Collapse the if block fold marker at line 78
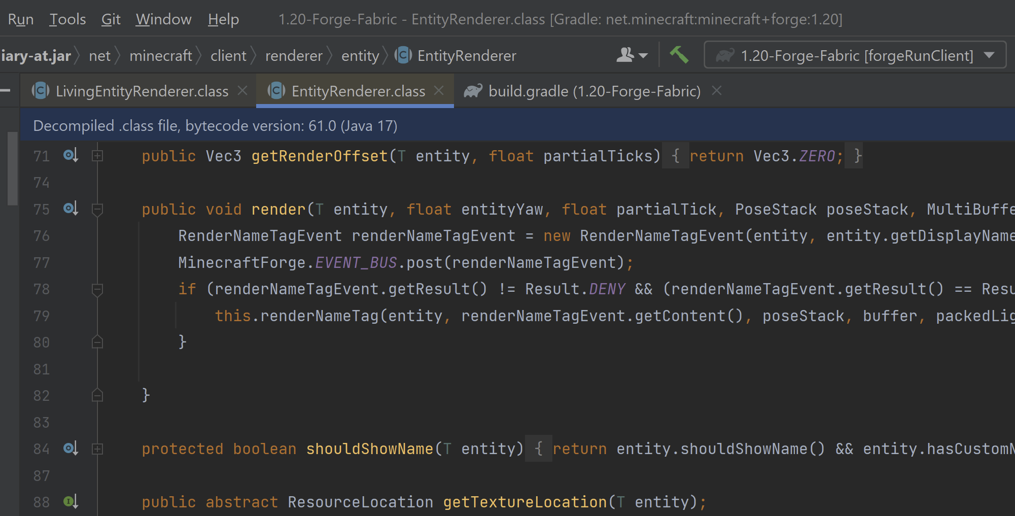Screen dimensions: 1015x516 pos(97,289)
